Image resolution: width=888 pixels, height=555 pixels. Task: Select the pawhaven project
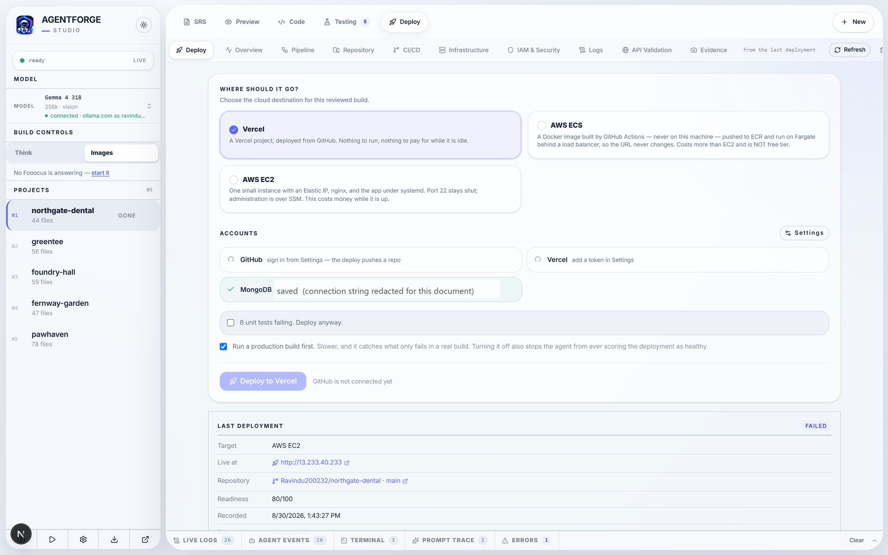pyautogui.click(x=83, y=339)
